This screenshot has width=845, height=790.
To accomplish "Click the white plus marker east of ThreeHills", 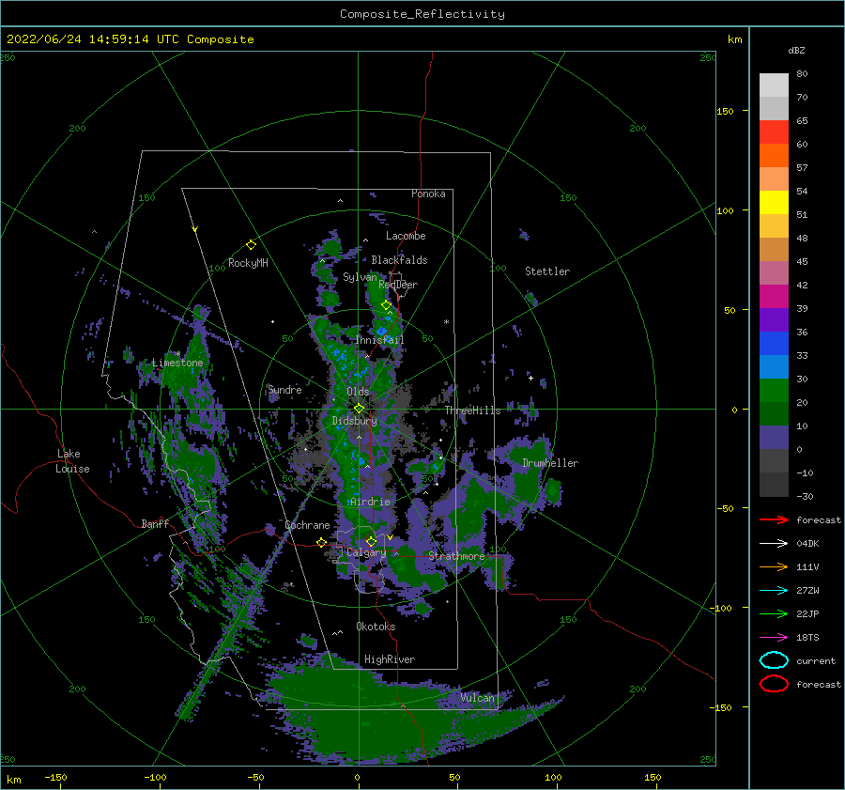I will click(530, 378).
